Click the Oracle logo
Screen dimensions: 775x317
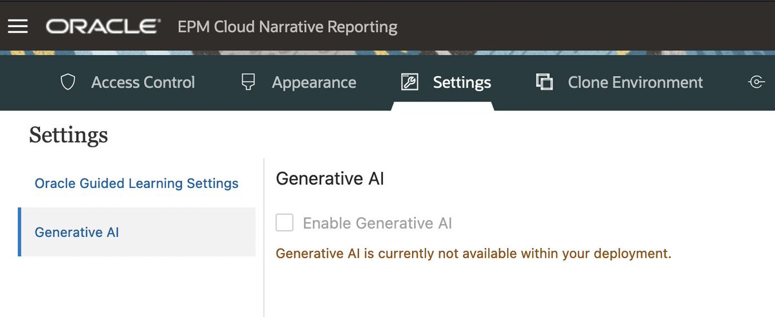pyautogui.click(x=103, y=26)
